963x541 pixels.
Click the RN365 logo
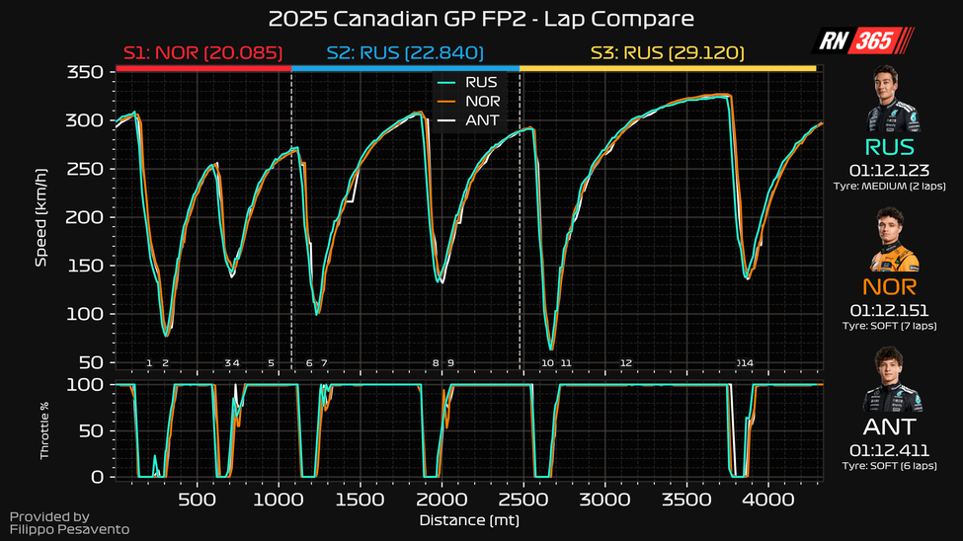862,40
